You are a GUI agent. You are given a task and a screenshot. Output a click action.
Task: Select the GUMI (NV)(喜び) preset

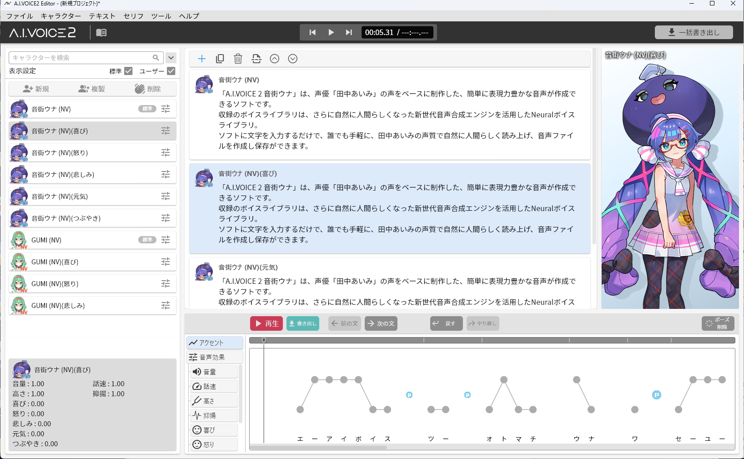tap(92, 262)
